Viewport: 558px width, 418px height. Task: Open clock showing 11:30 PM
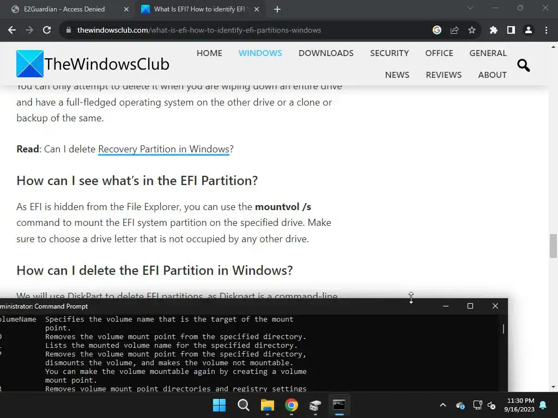click(x=519, y=405)
